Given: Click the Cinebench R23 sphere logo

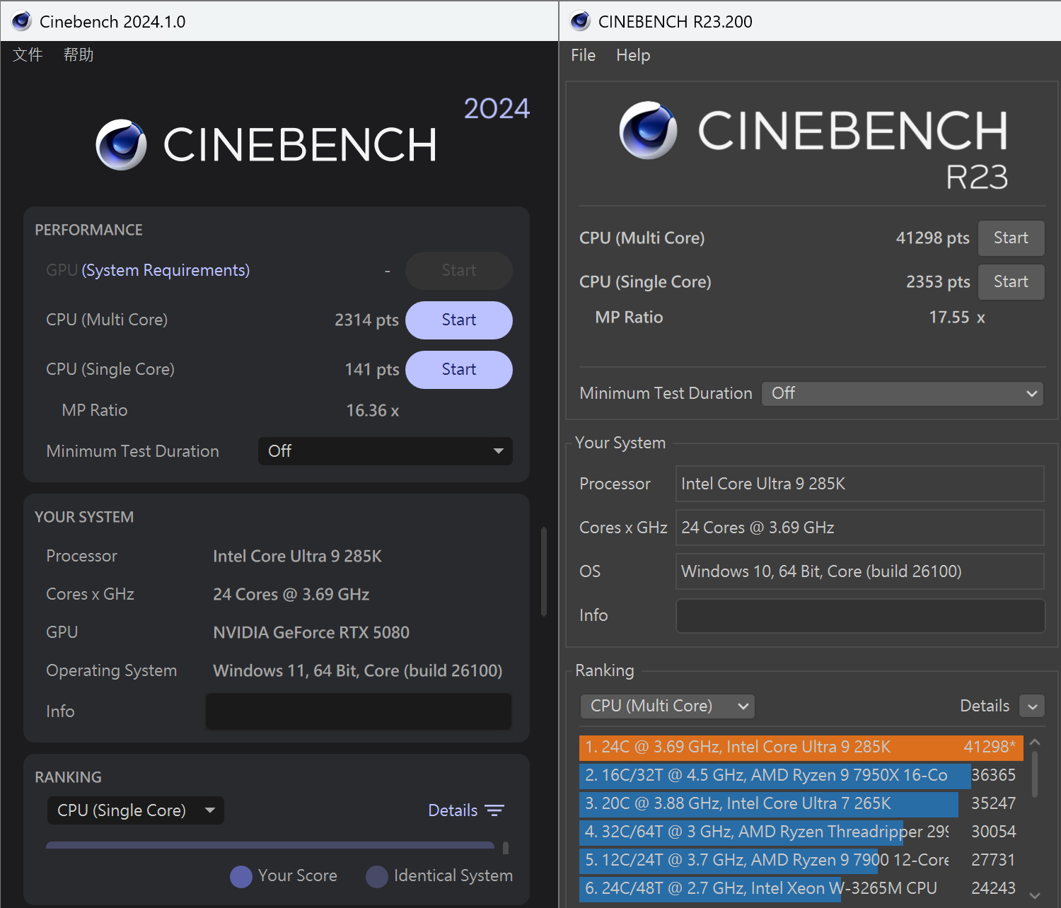Looking at the screenshot, I should (x=648, y=130).
